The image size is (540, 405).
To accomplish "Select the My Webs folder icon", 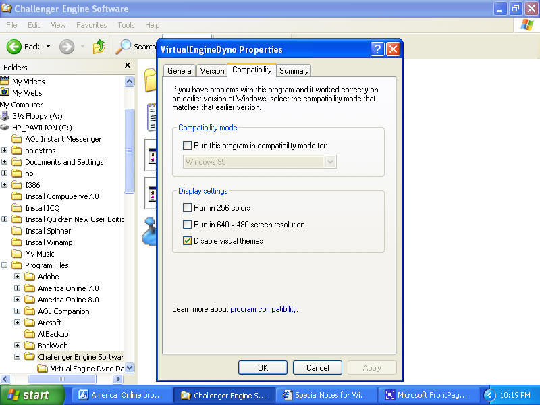I will 5,92.
